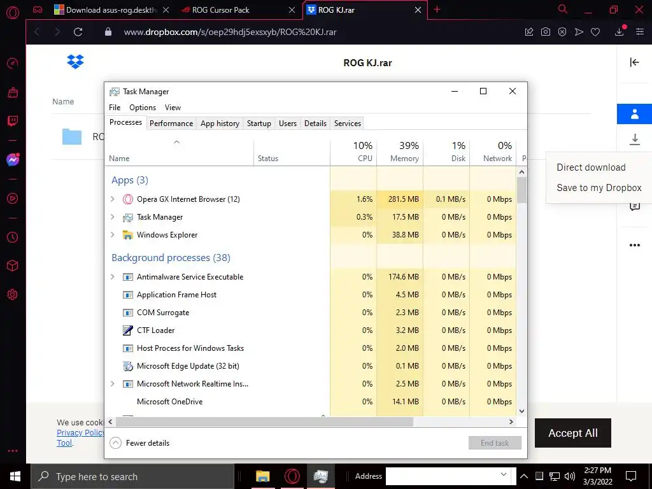The width and height of the screenshot is (652, 489).
Task: Click the End task button
Action: [x=495, y=443]
